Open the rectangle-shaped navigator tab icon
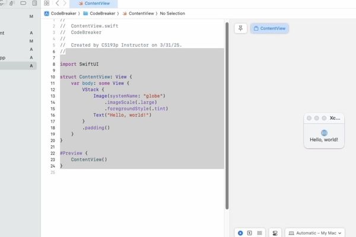This screenshot has width=356, height=237. pyautogui.click(x=23, y=3)
